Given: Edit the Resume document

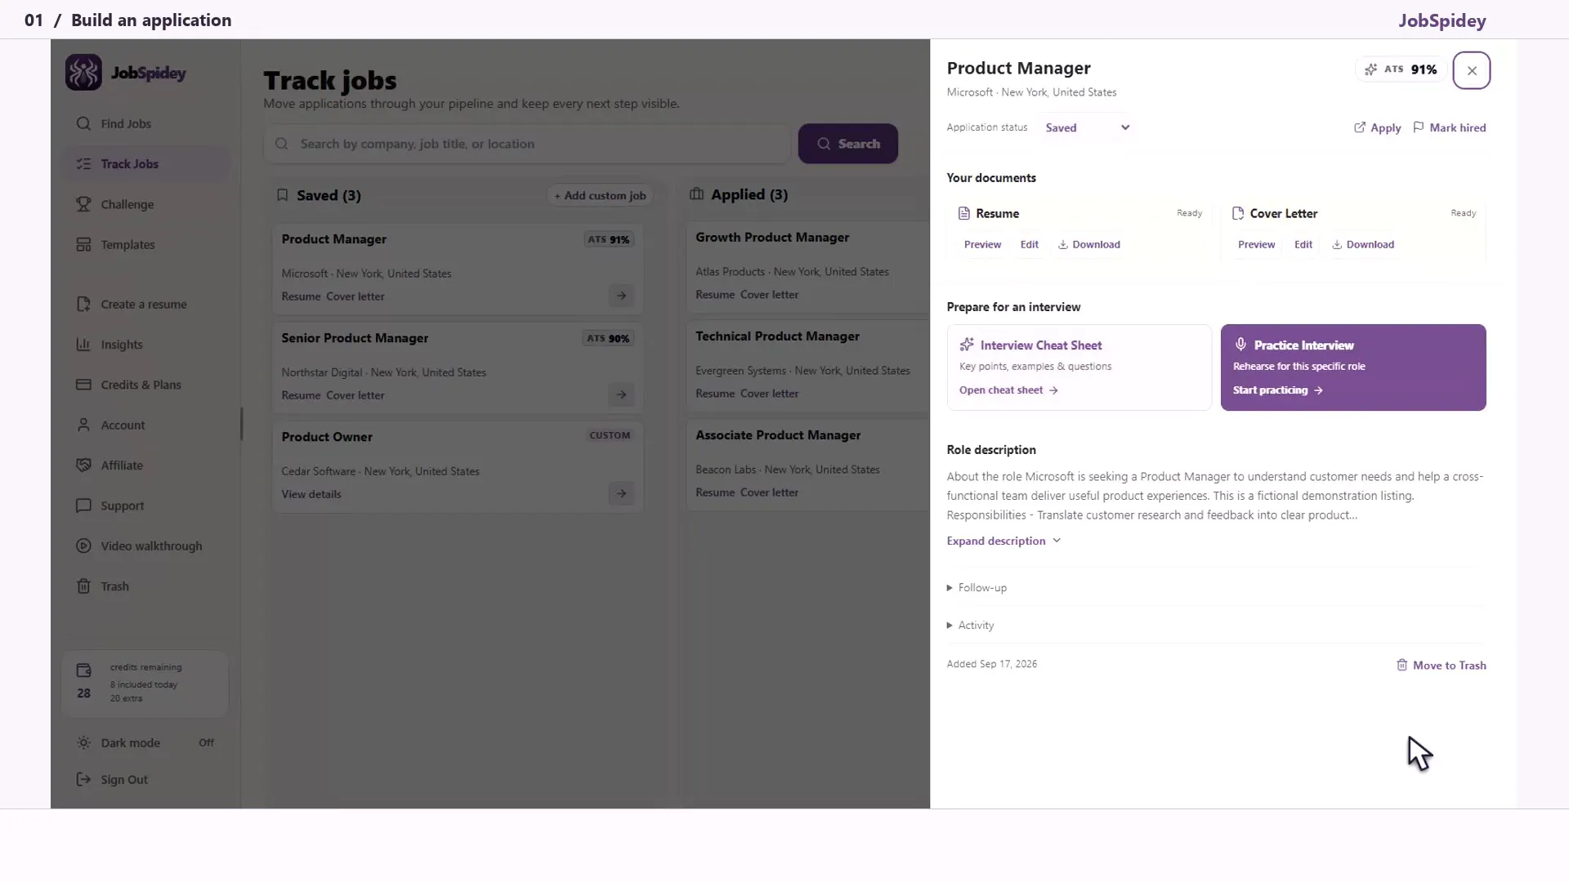Looking at the screenshot, I should click(x=1029, y=244).
